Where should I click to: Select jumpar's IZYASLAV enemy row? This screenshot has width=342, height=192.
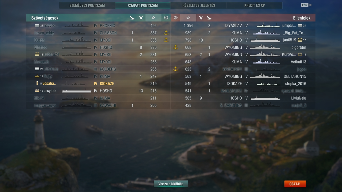coord(243,25)
